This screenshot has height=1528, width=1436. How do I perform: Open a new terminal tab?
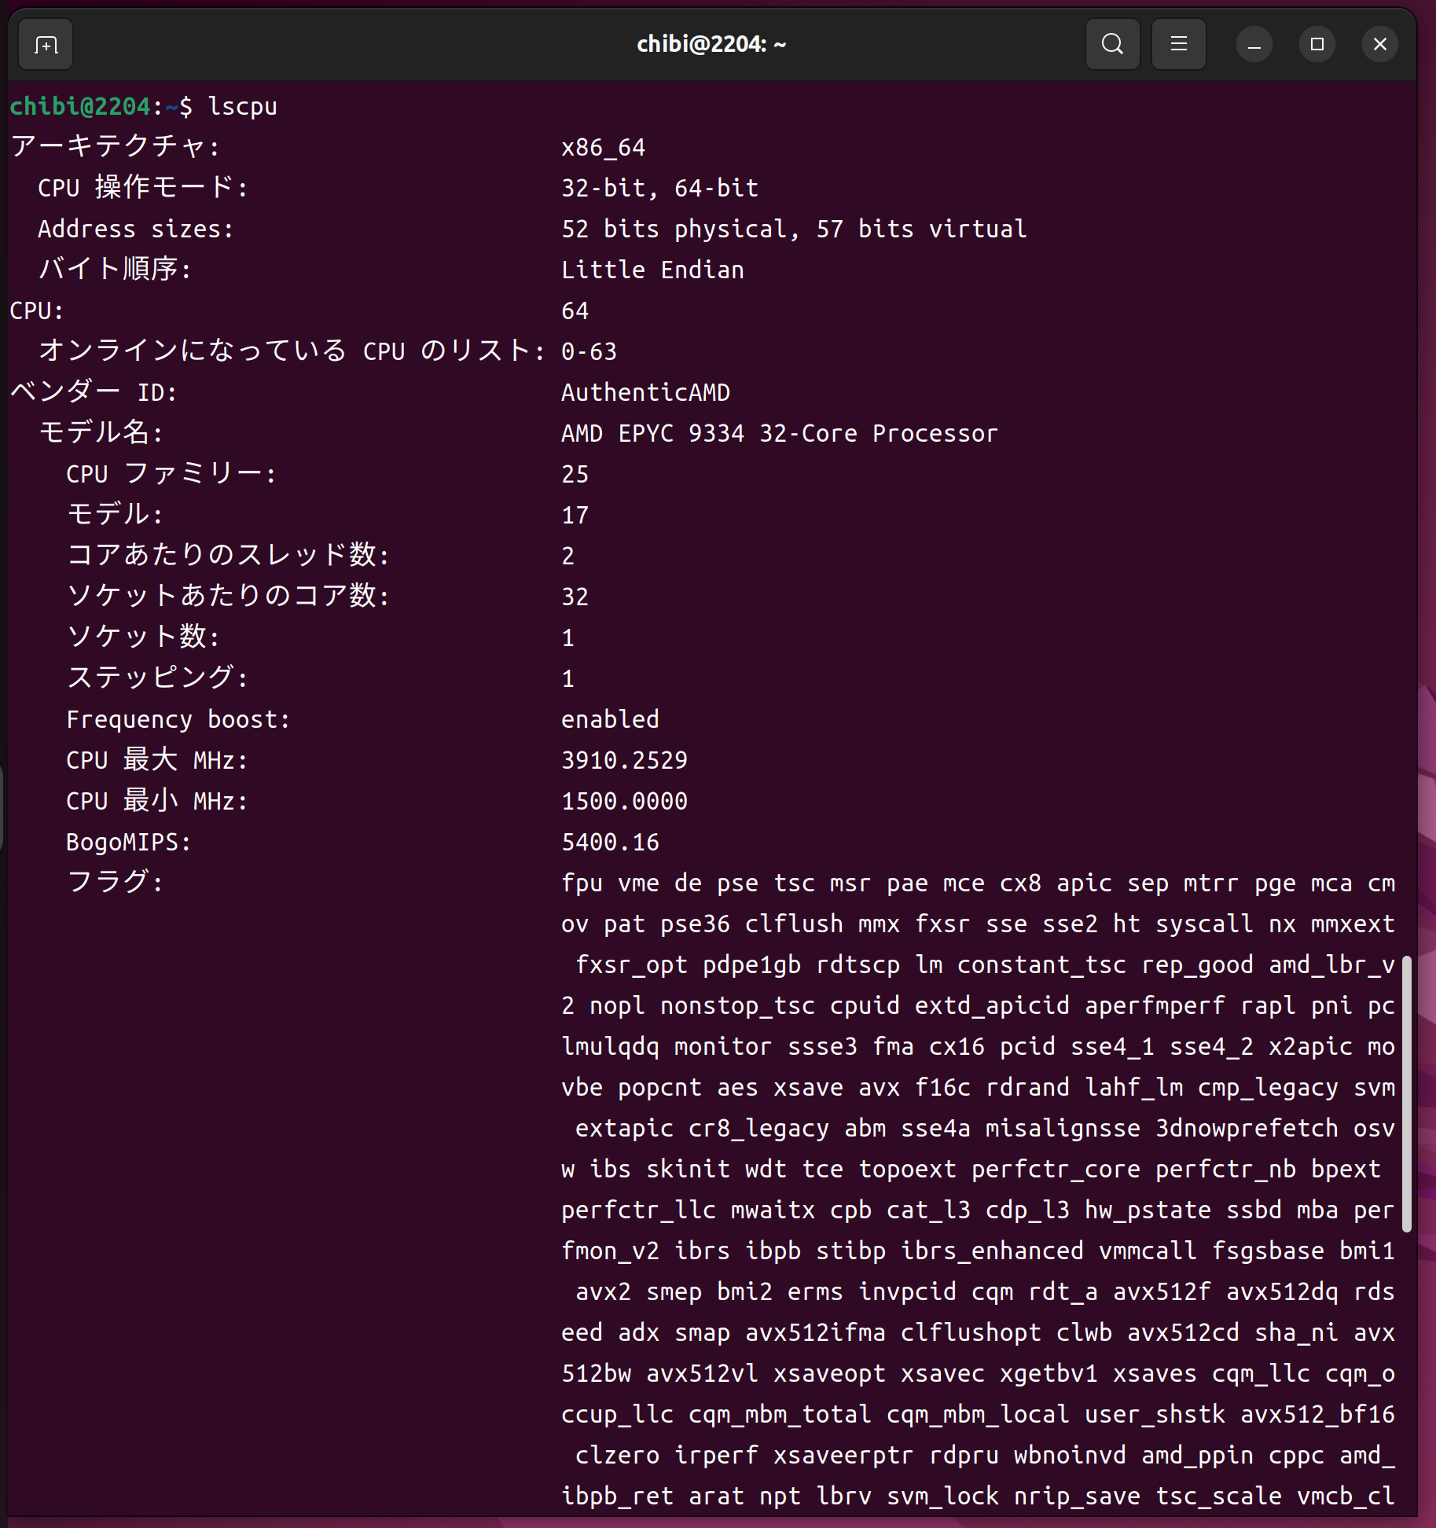46,45
